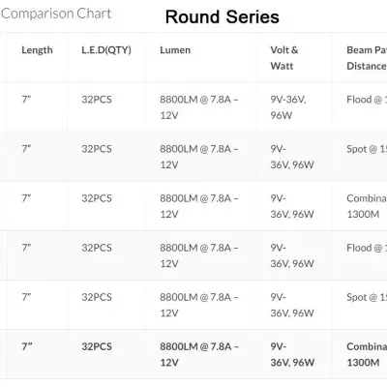Click the Length column header
387x387 pixels.
click(x=37, y=50)
